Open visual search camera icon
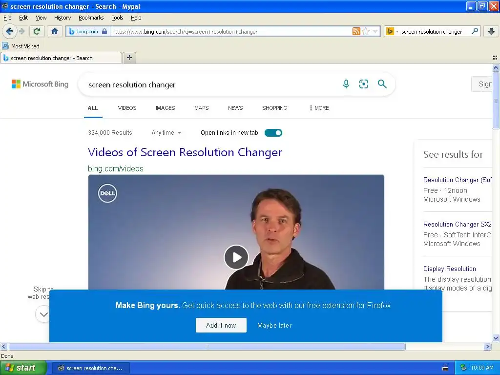Viewport: 500px width, 375px height. 363,84
